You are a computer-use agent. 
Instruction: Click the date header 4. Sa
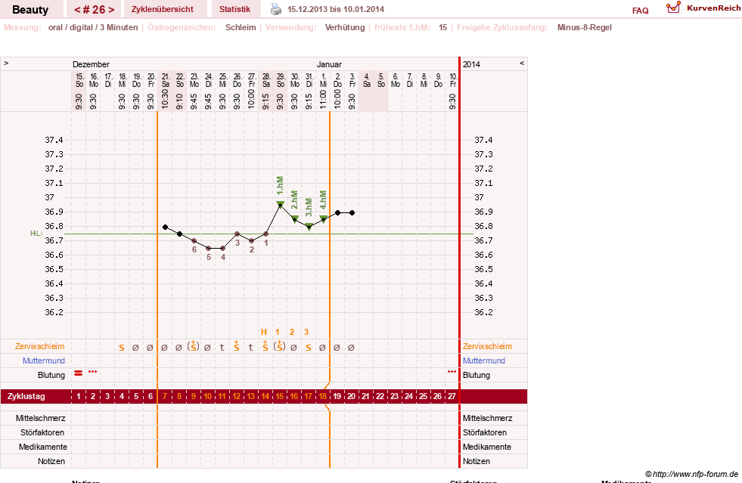[367, 80]
